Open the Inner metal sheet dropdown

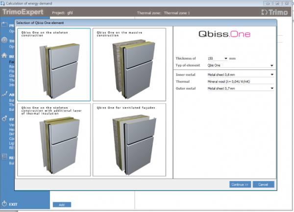[x=241, y=74]
